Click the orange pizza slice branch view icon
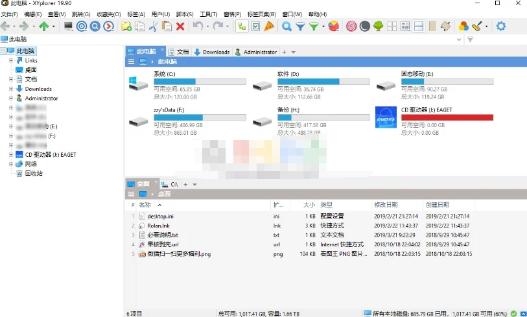The image size is (527, 317). pyautogui.click(x=269, y=26)
